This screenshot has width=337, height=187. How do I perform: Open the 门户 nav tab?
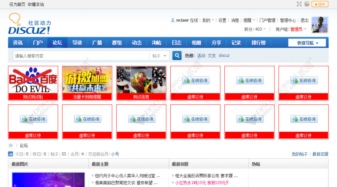tap(38, 42)
